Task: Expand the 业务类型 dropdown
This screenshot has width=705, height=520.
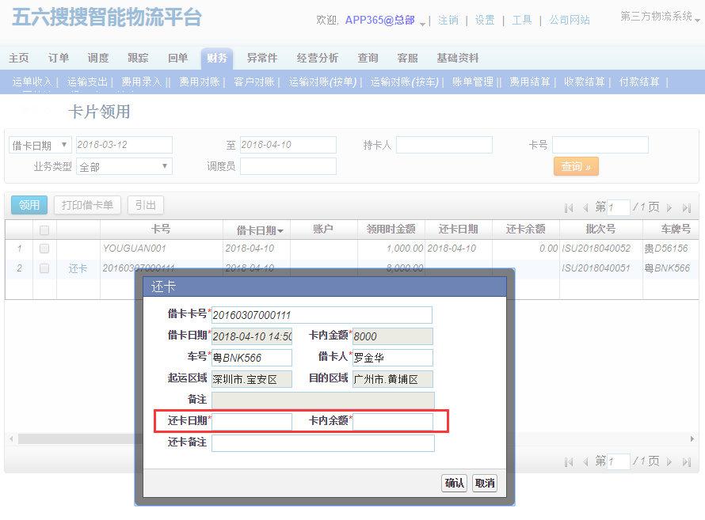Action: pyautogui.click(x=124, y=166)
